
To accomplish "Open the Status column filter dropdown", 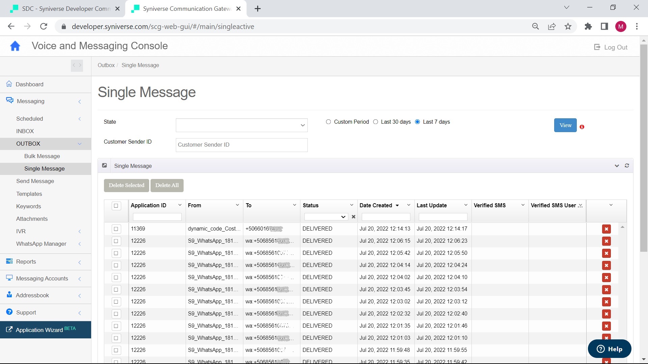I will click(x=326, y=217).
